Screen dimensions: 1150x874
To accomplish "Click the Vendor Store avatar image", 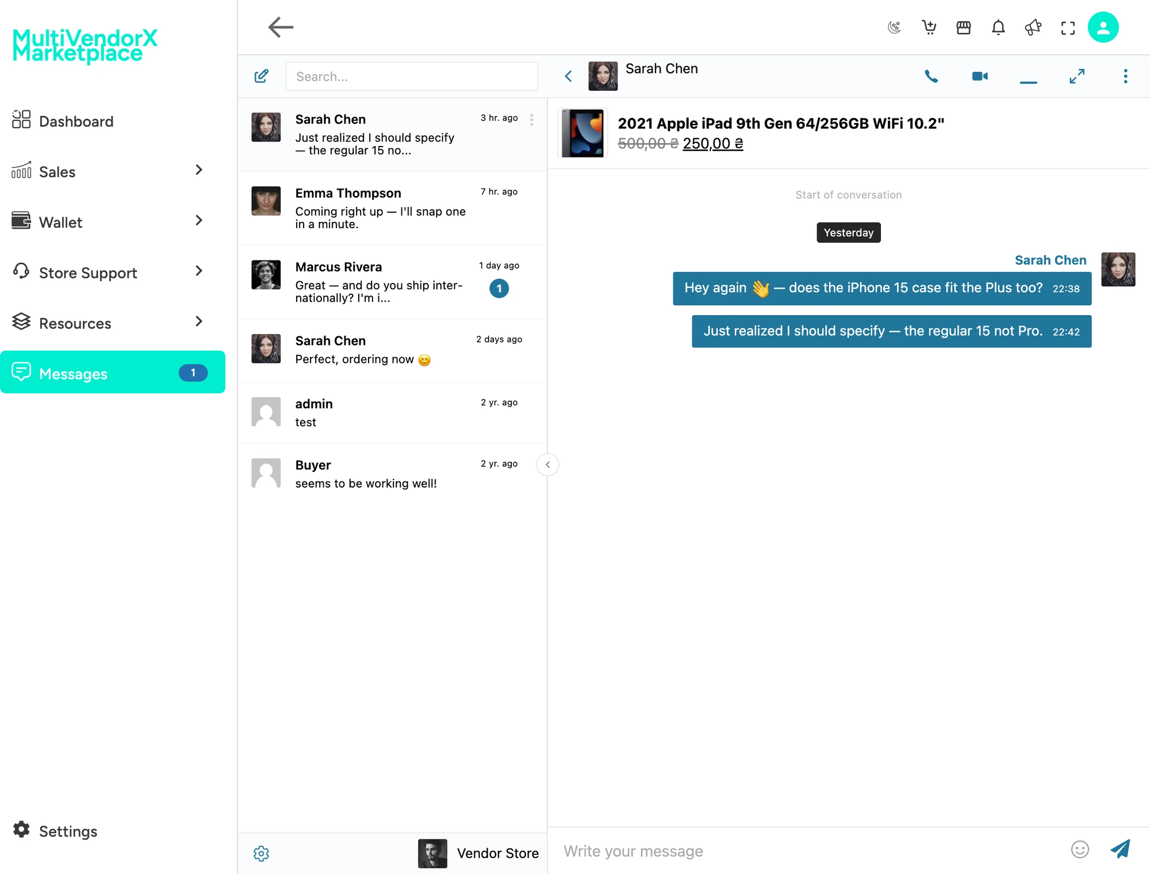I will tap(432, 853).
